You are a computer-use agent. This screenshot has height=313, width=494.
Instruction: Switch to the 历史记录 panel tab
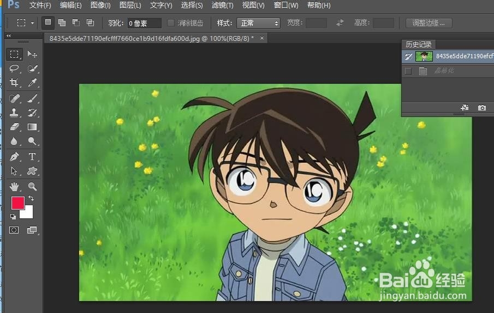tap(418, 44)
